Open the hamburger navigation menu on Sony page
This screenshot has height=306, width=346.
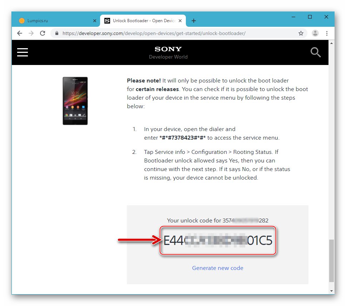22,52
